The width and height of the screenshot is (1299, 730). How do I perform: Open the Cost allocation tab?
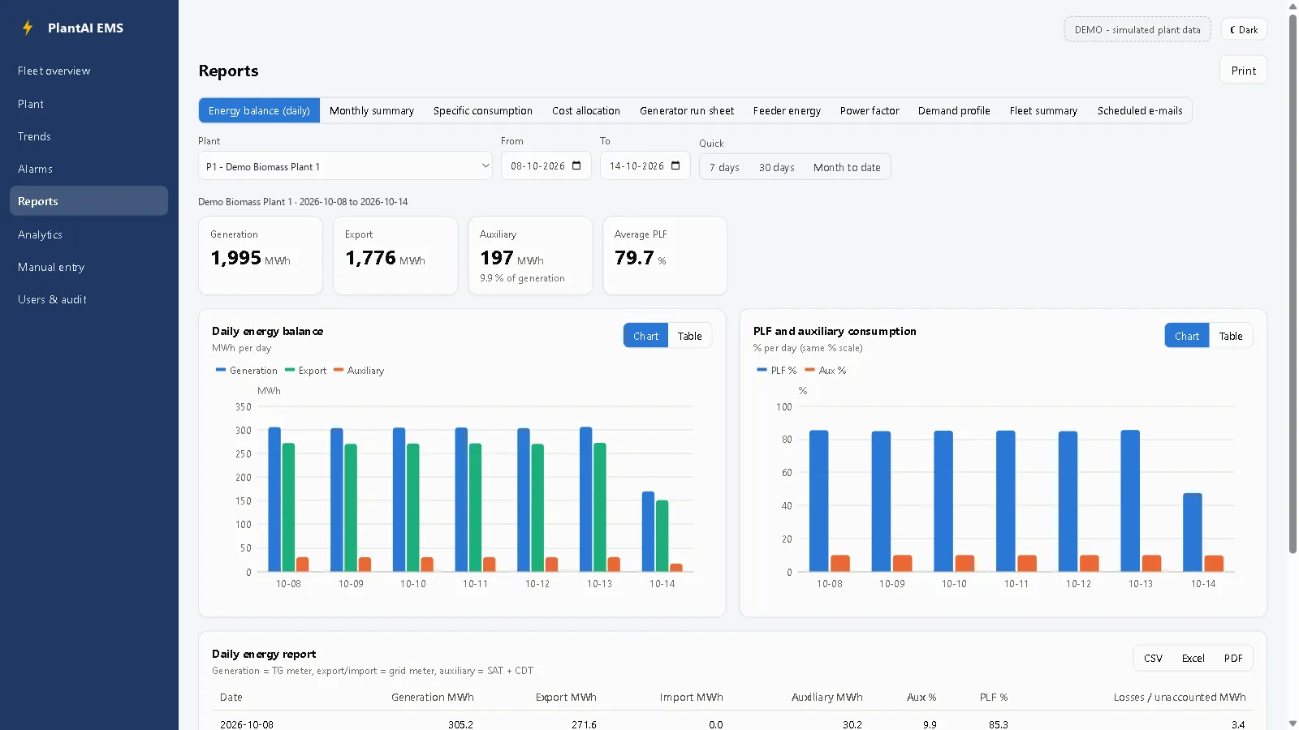click(x=586, y=110)
